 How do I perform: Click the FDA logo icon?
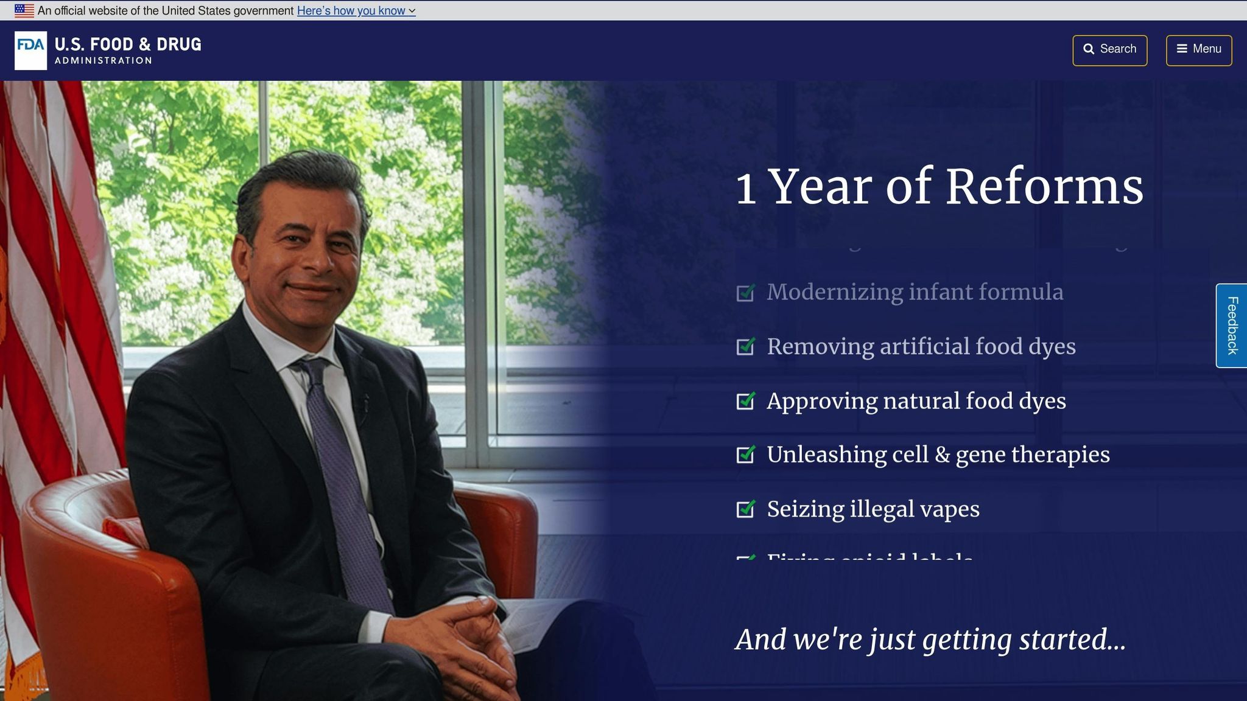[x=30, y=51]
